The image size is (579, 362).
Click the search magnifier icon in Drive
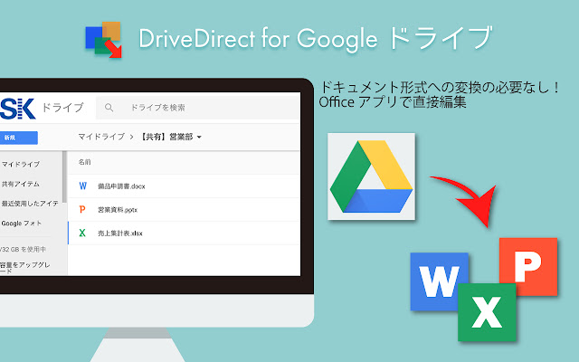(x=109, y=108)
